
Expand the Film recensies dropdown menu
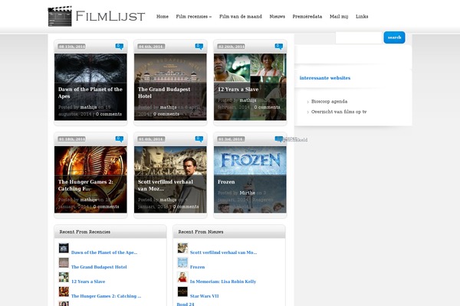pos(194,17)
